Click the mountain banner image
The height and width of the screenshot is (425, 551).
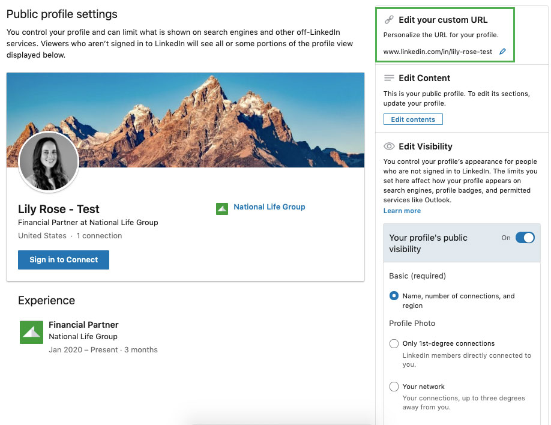pyautogui.click(x=185, y=120)
